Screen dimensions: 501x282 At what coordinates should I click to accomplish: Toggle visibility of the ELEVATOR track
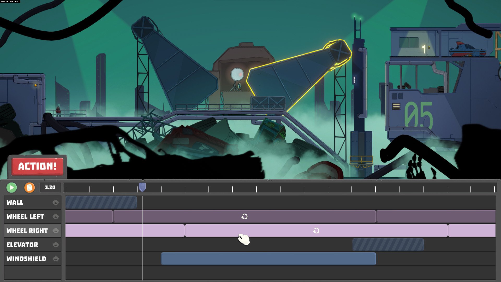pos(56,245)
